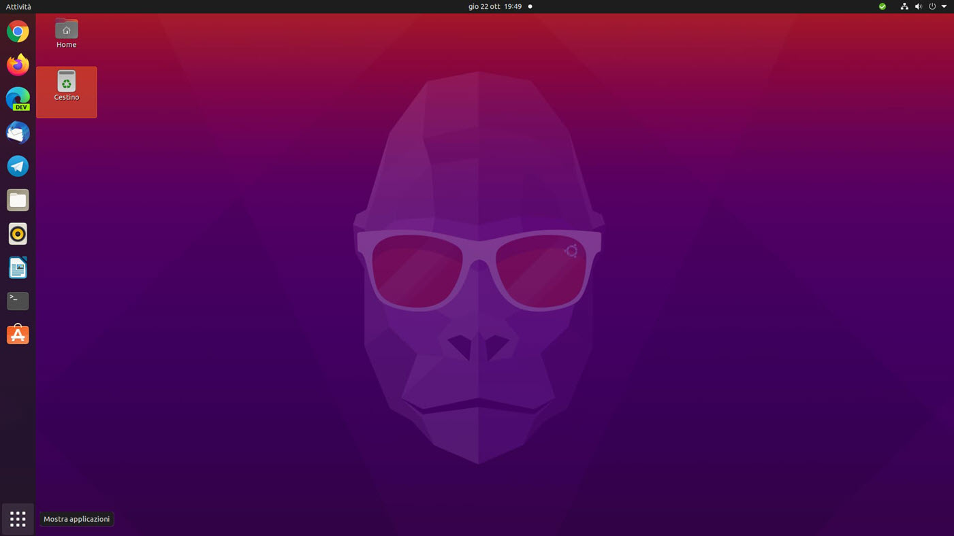Click Mostra applicazioni grid button
This screenshot has width=954, height=536.
point(17,518)
